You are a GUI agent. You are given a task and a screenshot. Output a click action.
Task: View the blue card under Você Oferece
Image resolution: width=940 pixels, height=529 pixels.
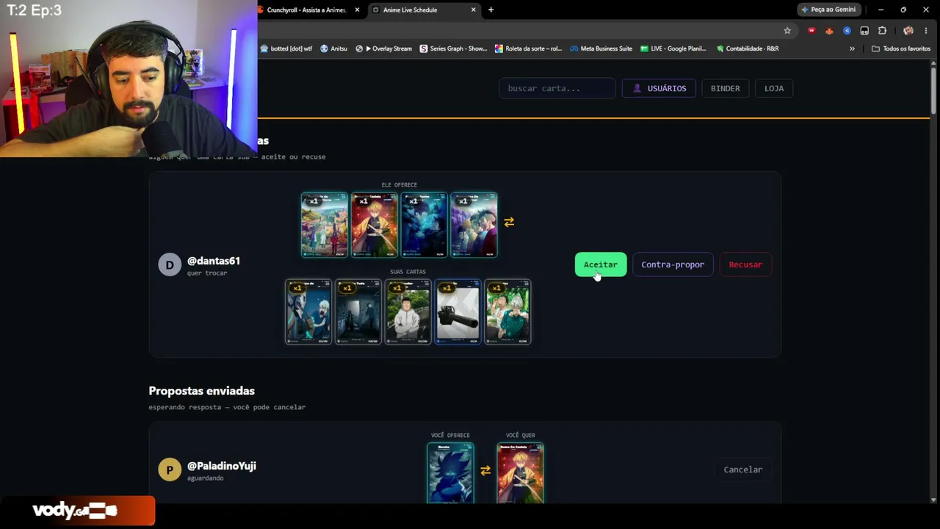pos(450,473)
